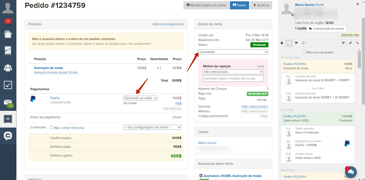This screenshot has width=365, height=180.
Task: Click the 'Salvar' button
Action: point(239,5)
